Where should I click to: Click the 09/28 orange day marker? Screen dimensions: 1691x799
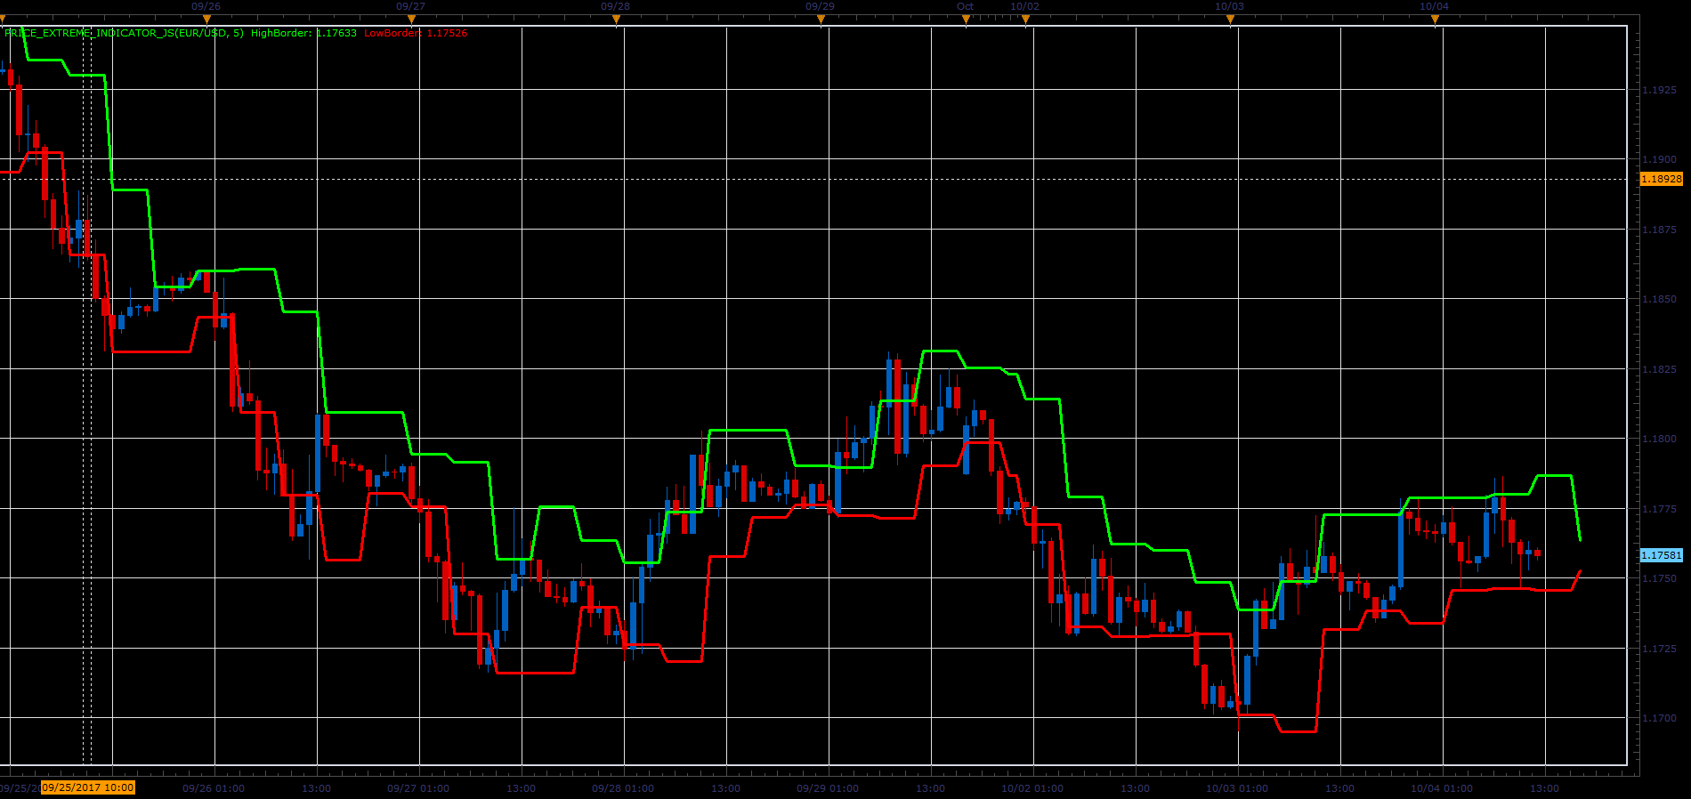(x=616, y=19)
